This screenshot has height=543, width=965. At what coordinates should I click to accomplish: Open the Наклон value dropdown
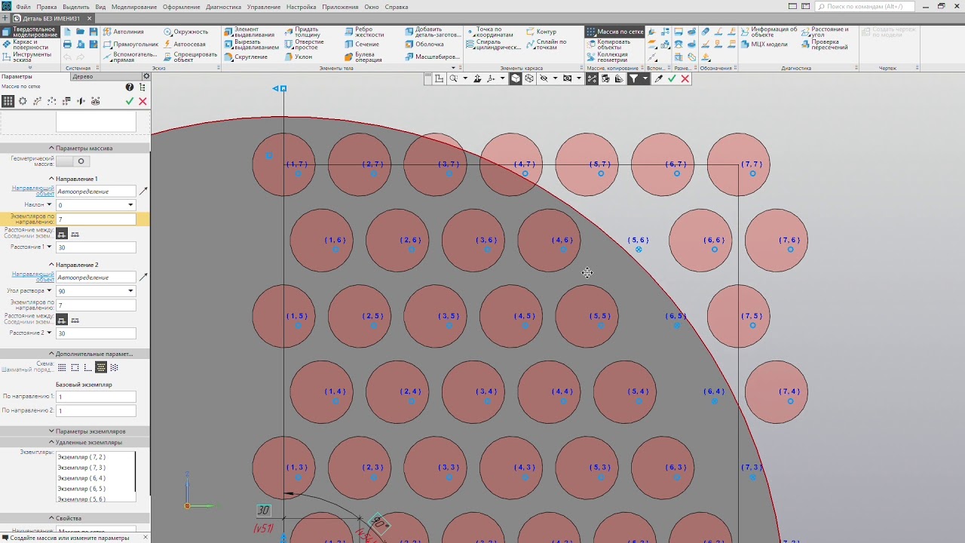click(x=130, y=205)
